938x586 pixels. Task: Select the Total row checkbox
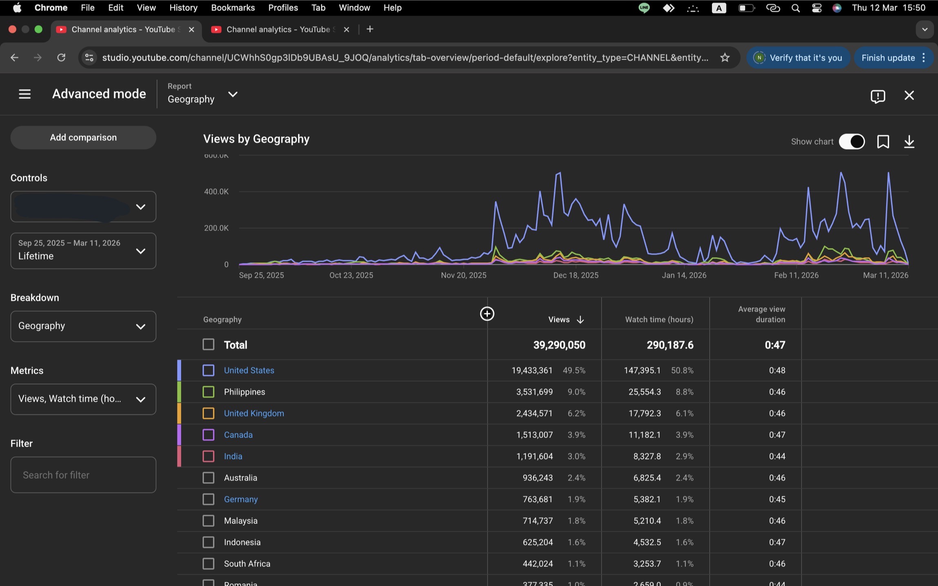[208, 345]
